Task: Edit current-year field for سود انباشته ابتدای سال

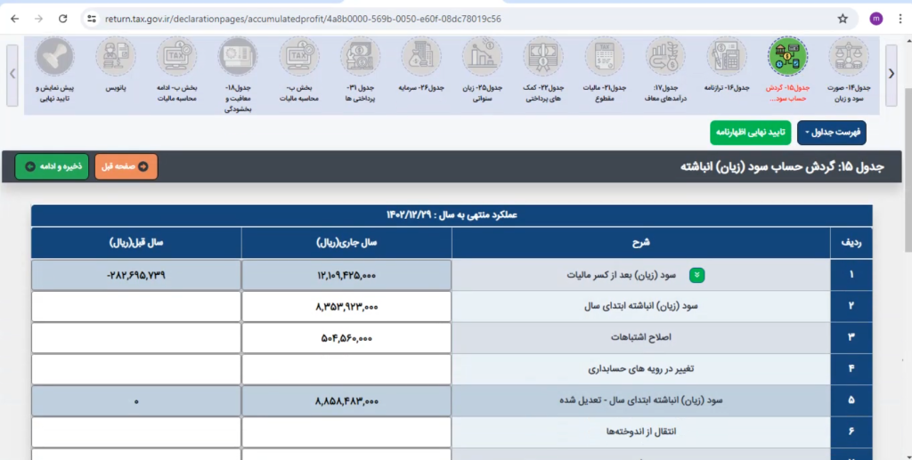Action: point(346,307)
